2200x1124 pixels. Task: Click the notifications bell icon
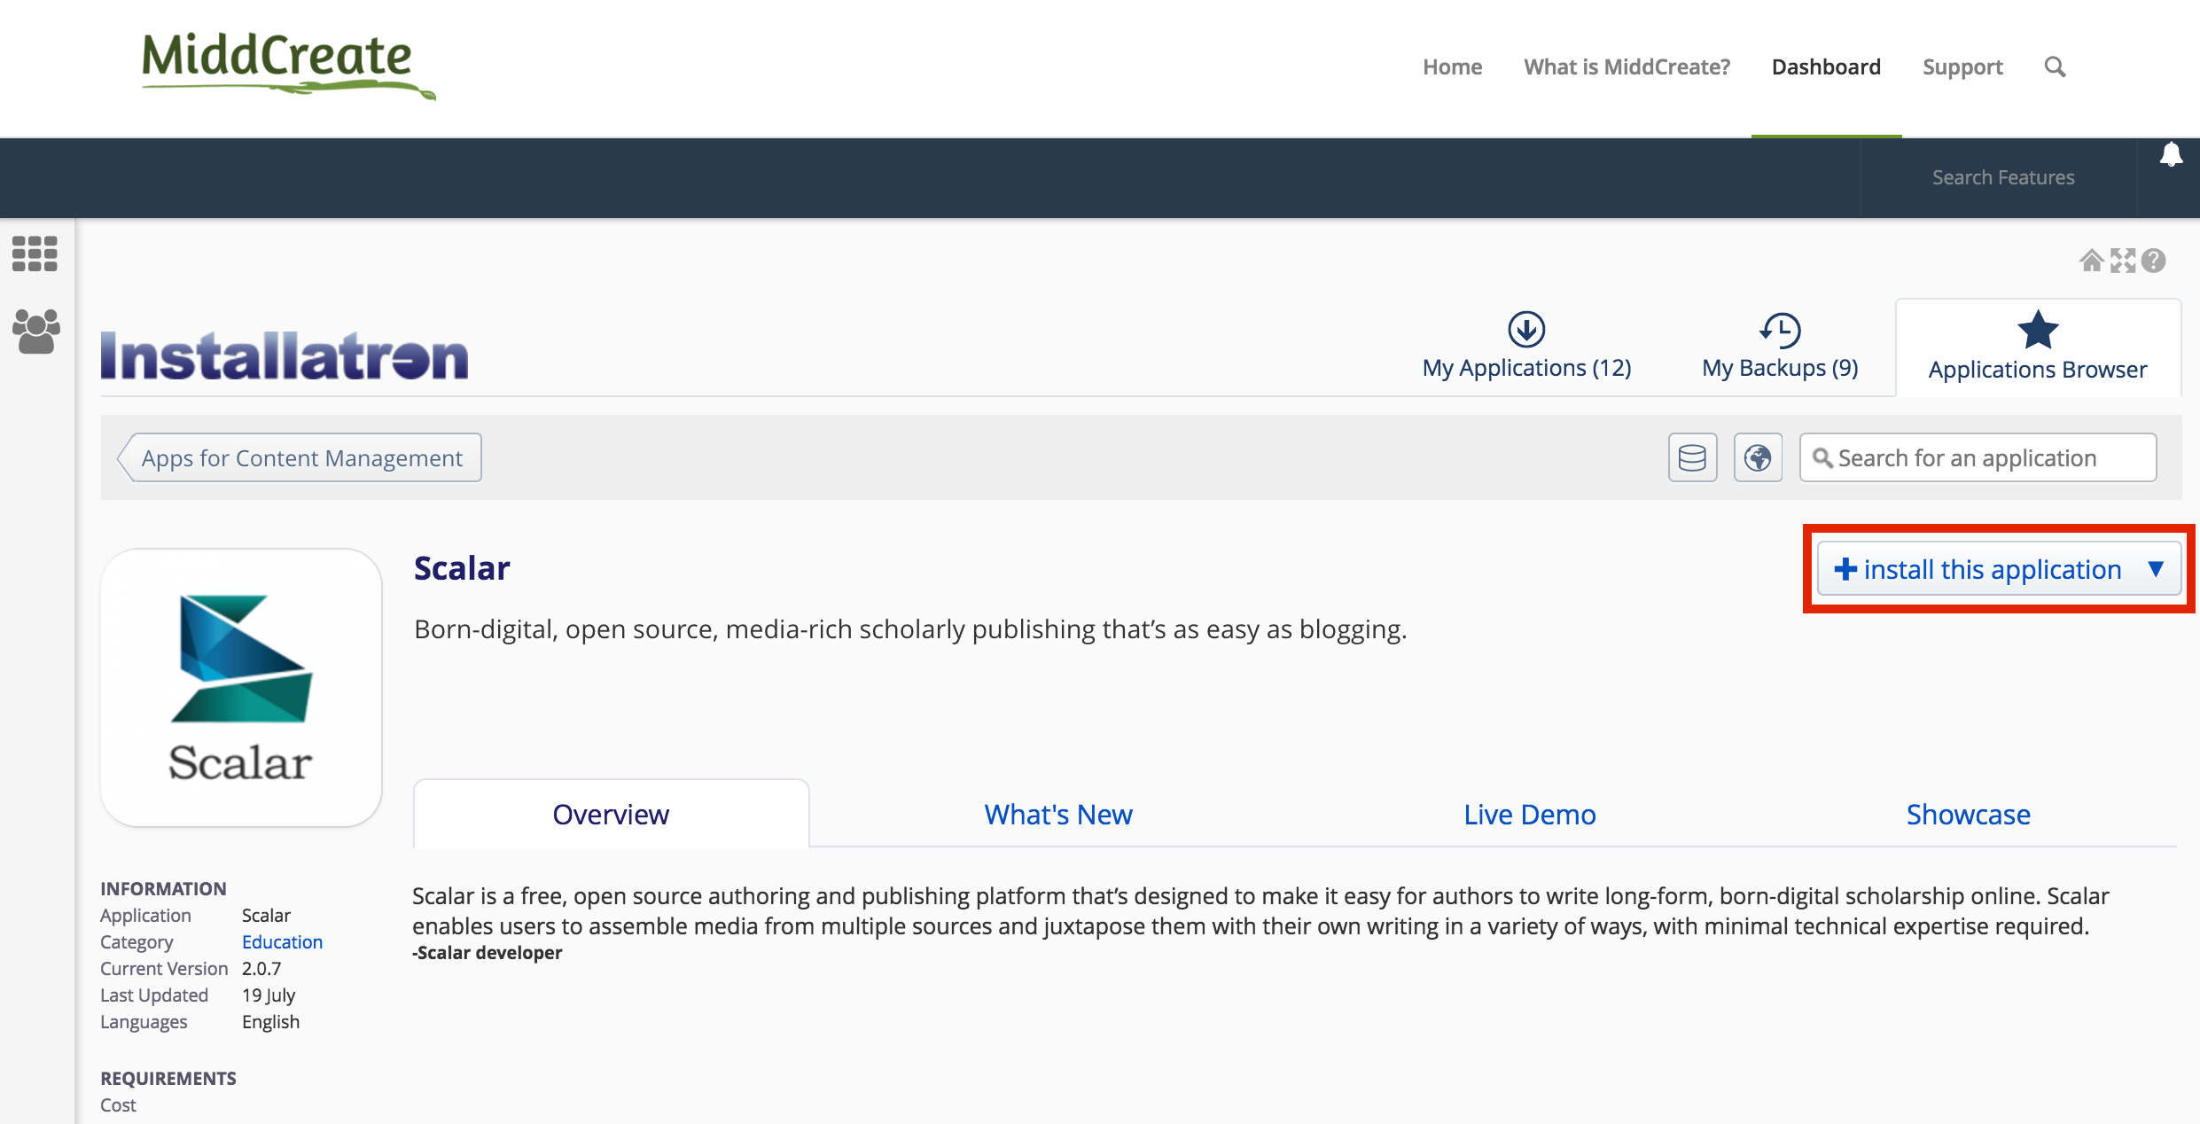click(x=2171, y=155)
